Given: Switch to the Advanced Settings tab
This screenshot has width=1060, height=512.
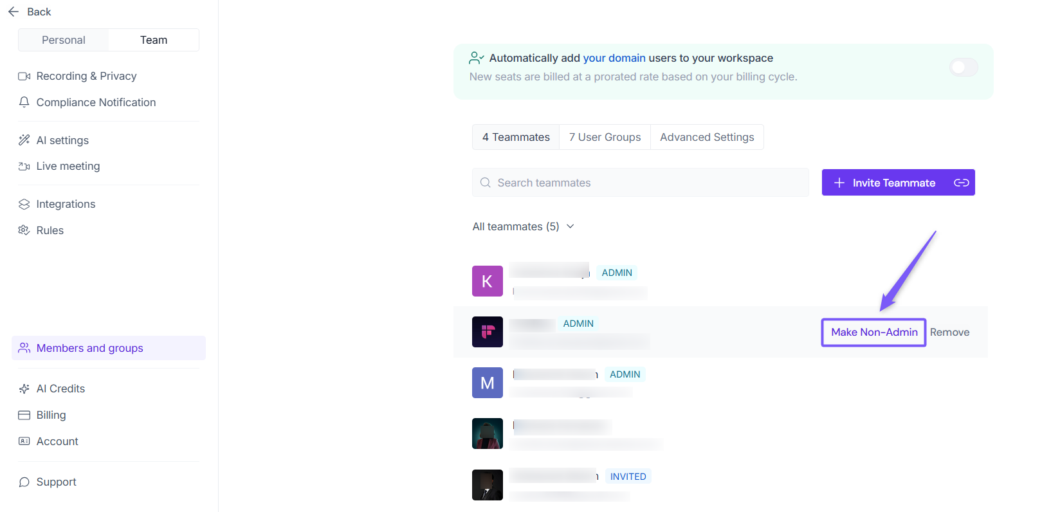Looking at the screenshot, I should tap(707, 137).
